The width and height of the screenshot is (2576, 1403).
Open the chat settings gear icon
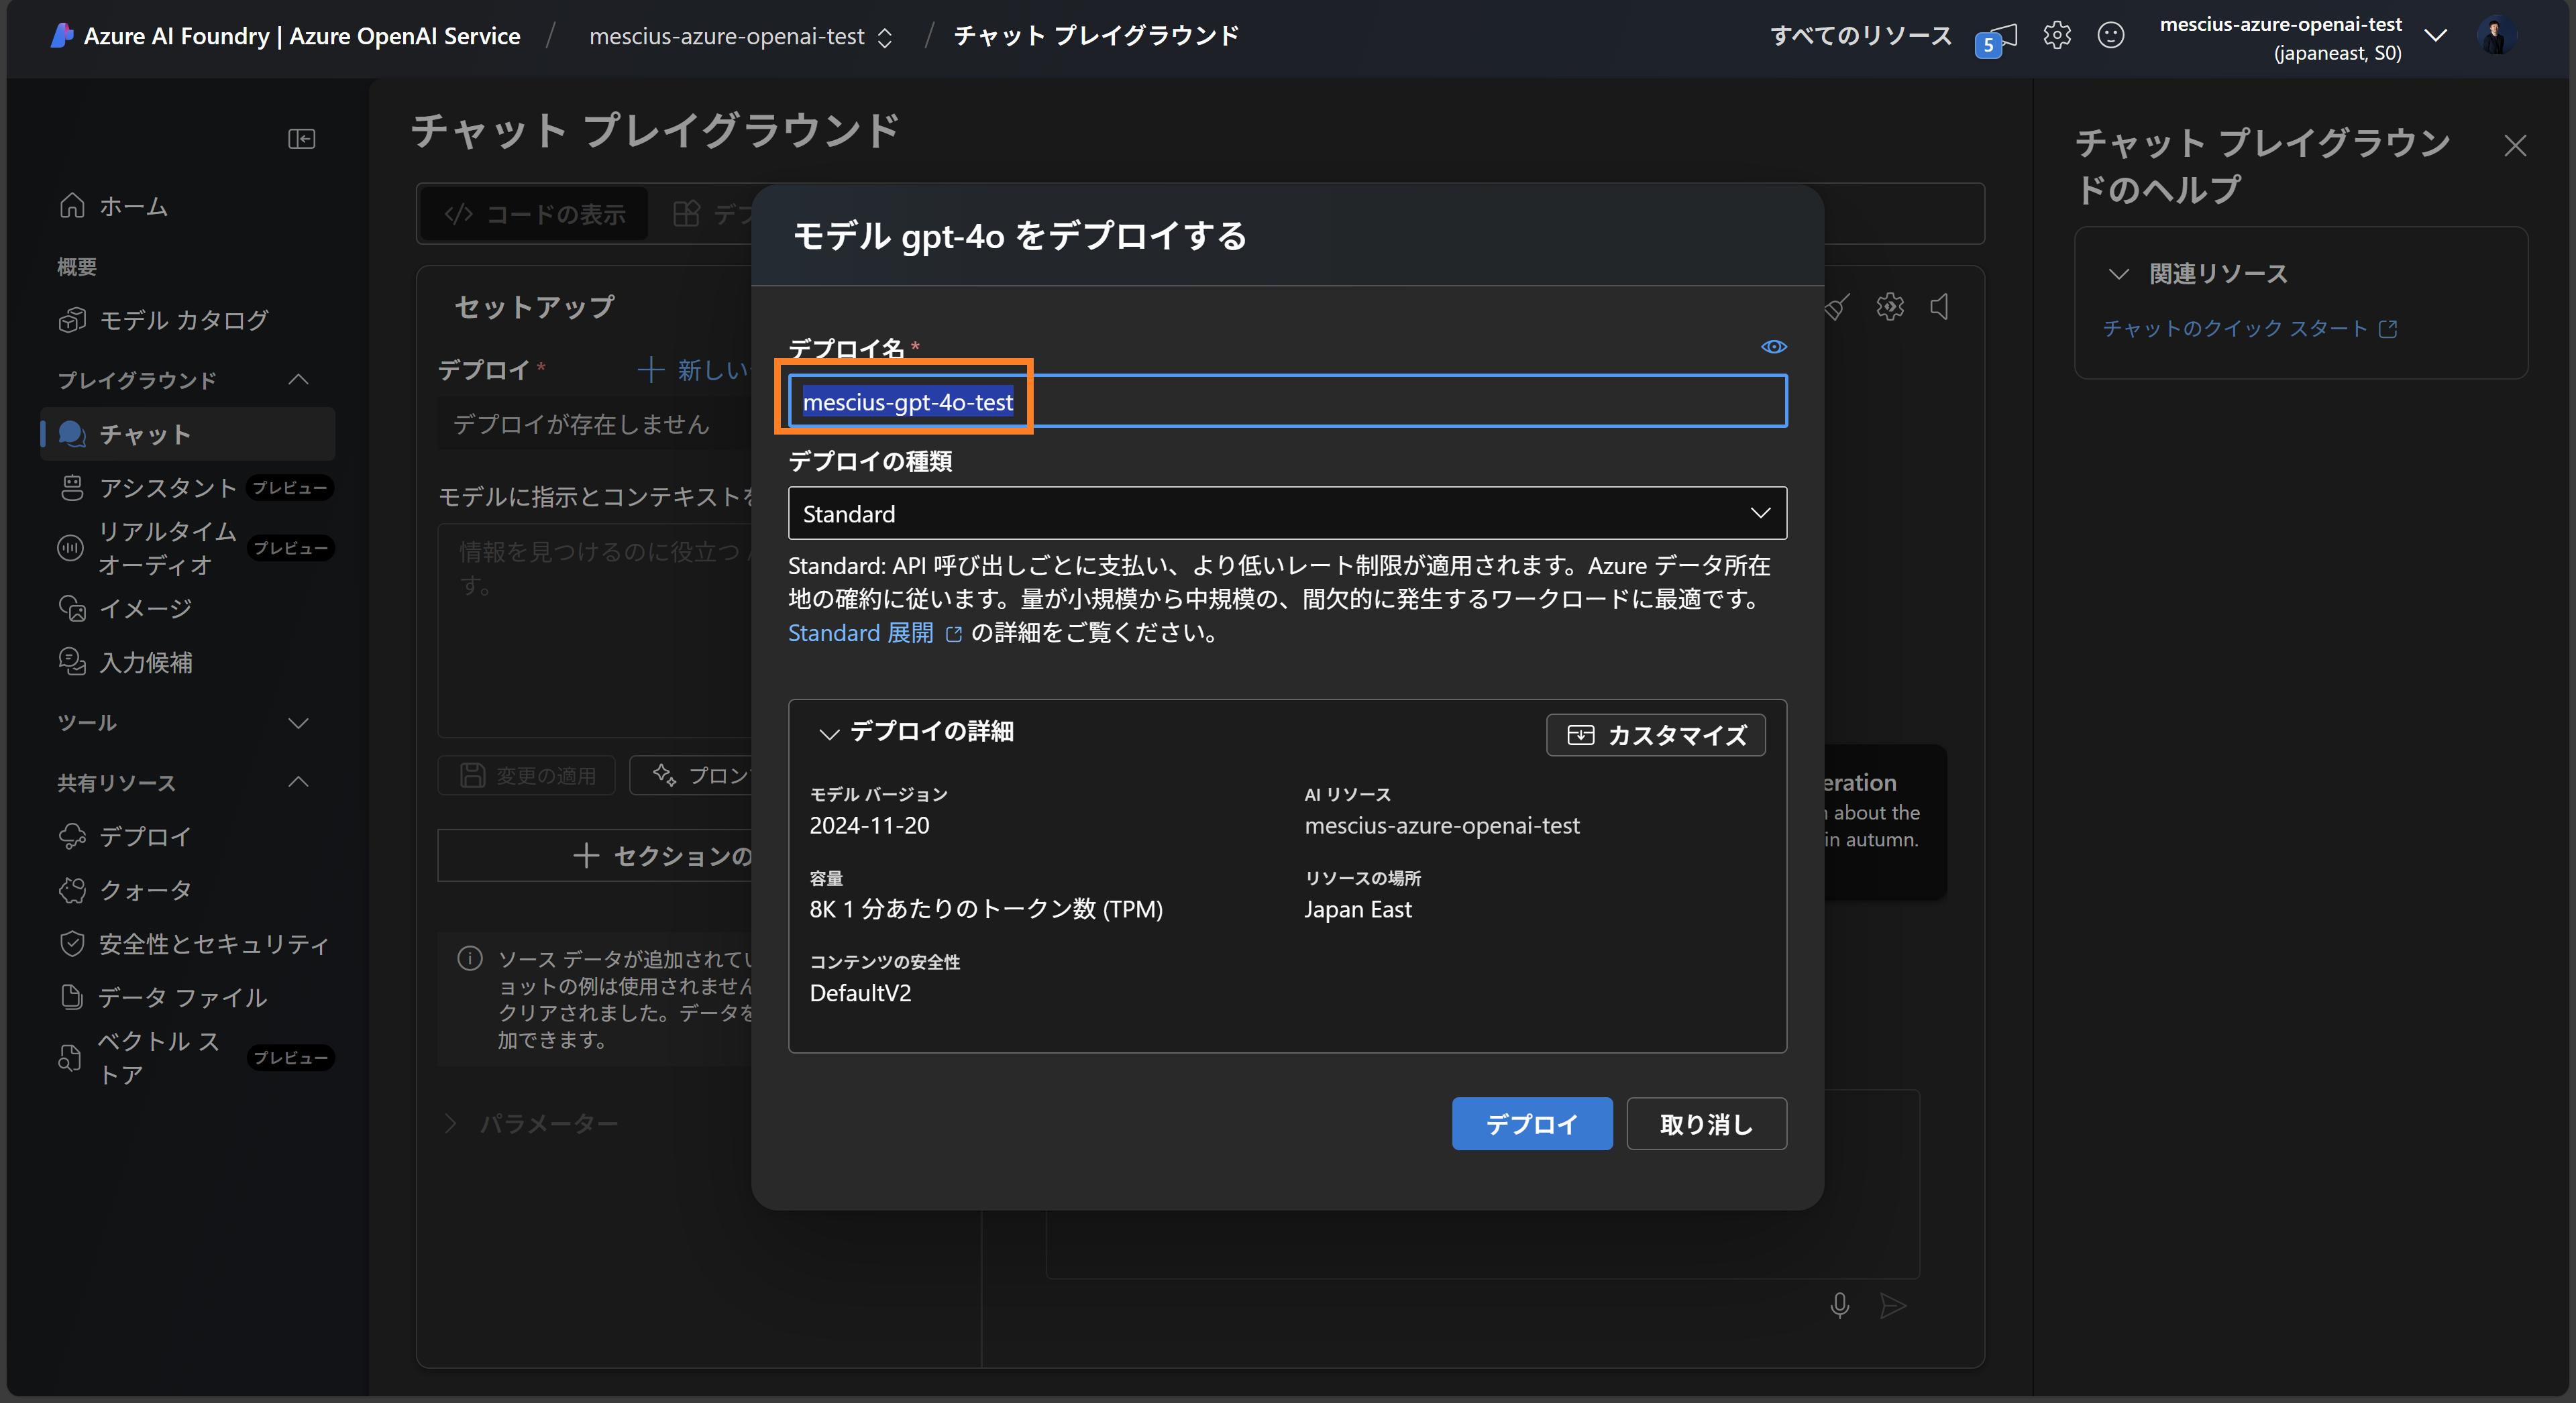tap(1889, 306)
